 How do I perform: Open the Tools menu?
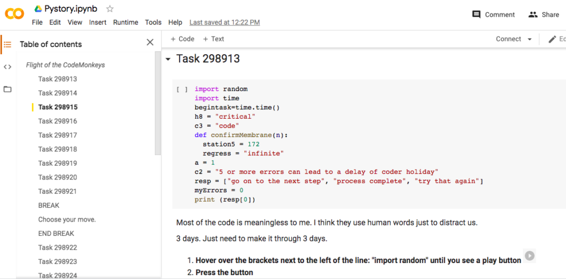coord(153,23)
